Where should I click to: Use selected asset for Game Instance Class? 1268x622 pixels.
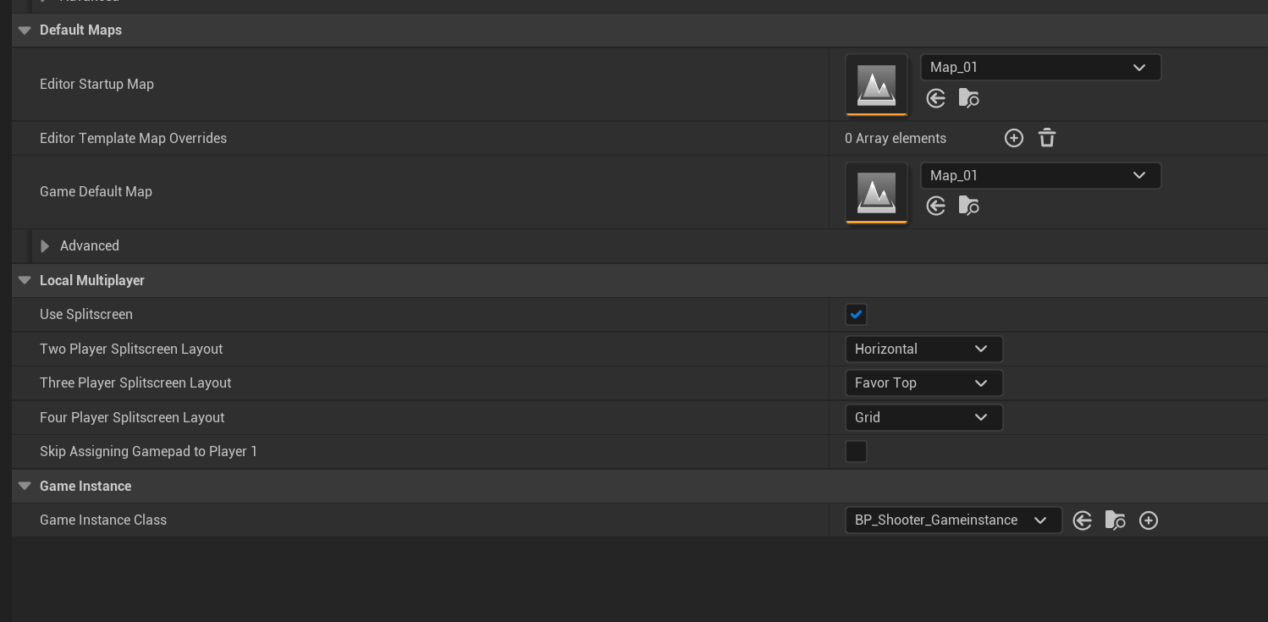1082,520
